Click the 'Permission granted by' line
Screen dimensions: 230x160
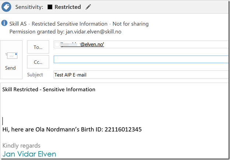coord(65,32)
